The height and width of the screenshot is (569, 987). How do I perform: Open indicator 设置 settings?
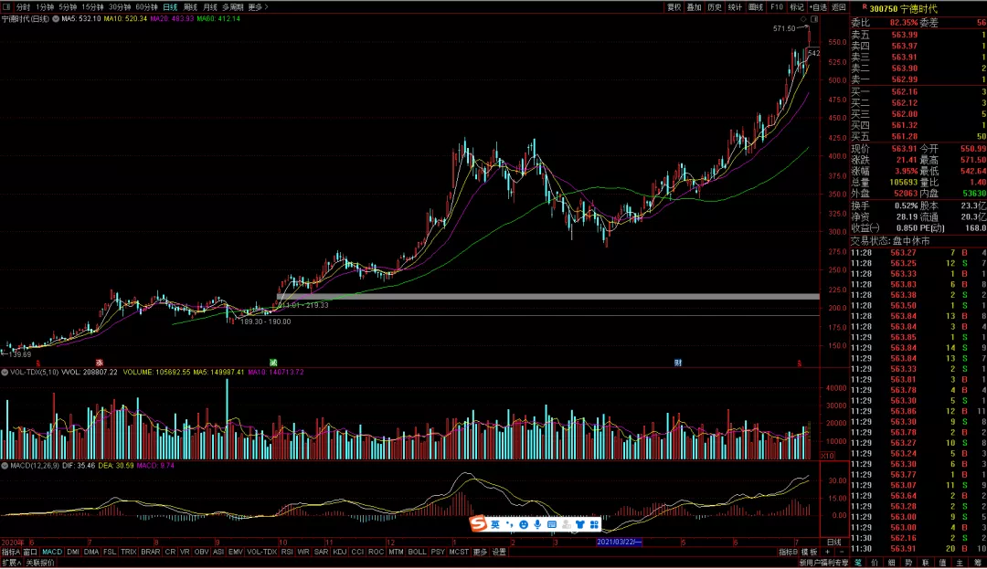[499, 552]
